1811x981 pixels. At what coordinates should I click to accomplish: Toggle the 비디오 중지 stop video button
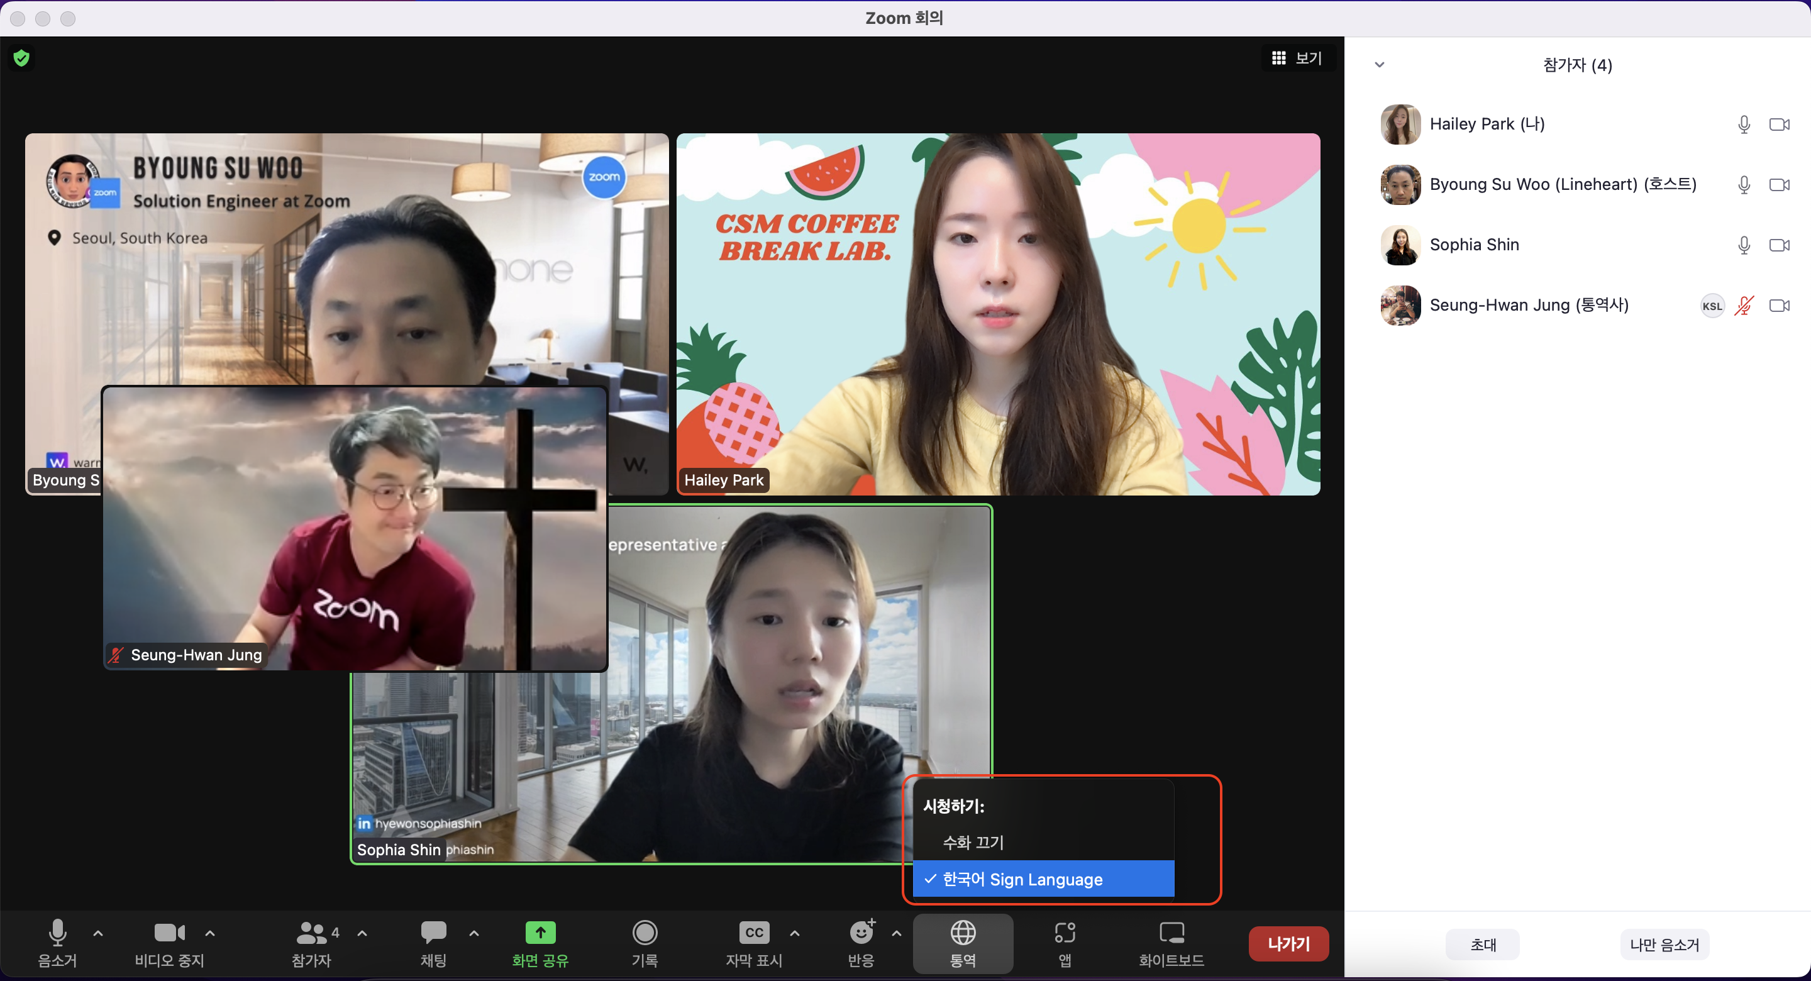point(169,933)
